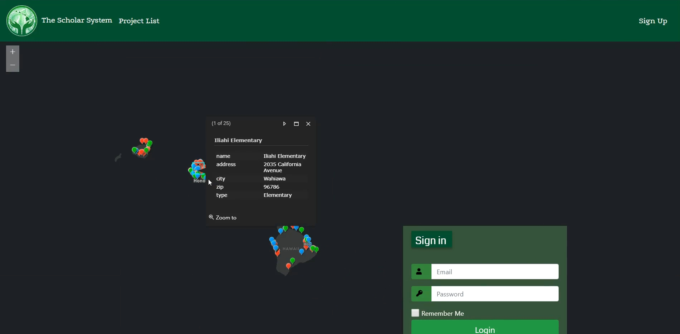Click the Iliahi Elementary popup title
The height and width of the screenshot is (334, 680).
[x=238, y=140]
